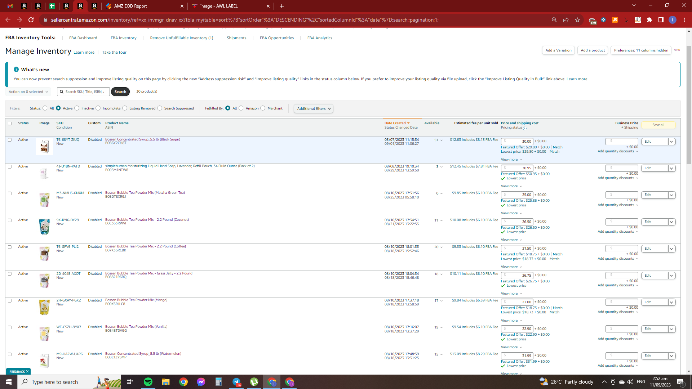Open the Chrome profile avatar
Image resolution: width=692 pixels, height=389 pixels.
click(673, 20)
